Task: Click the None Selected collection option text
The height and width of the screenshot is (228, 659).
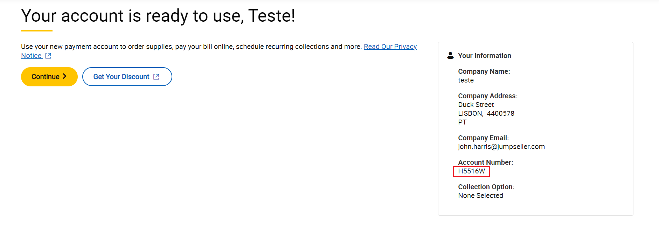Action: tap(480, 195)
